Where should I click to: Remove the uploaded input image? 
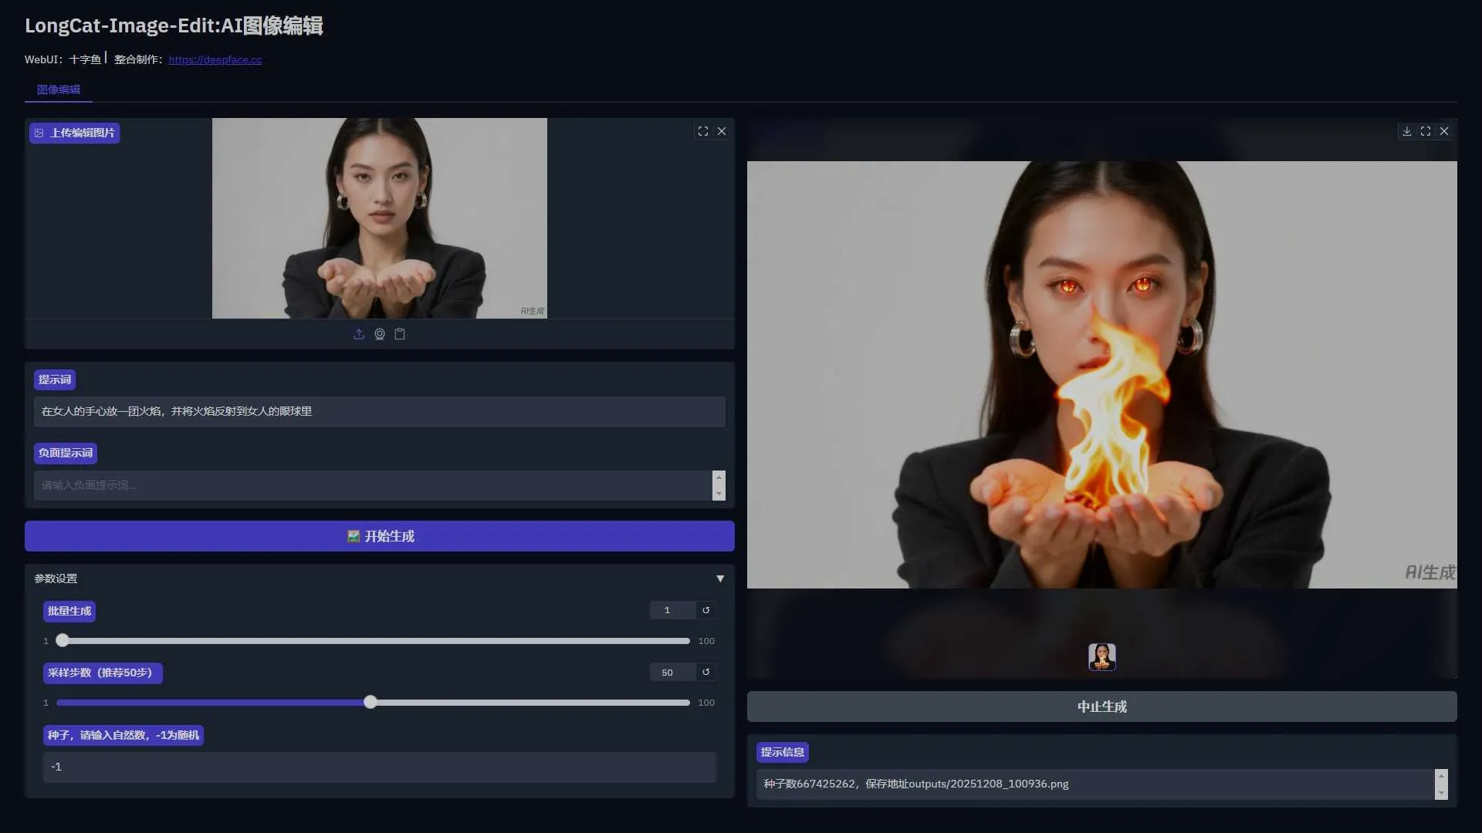(722, 132)
